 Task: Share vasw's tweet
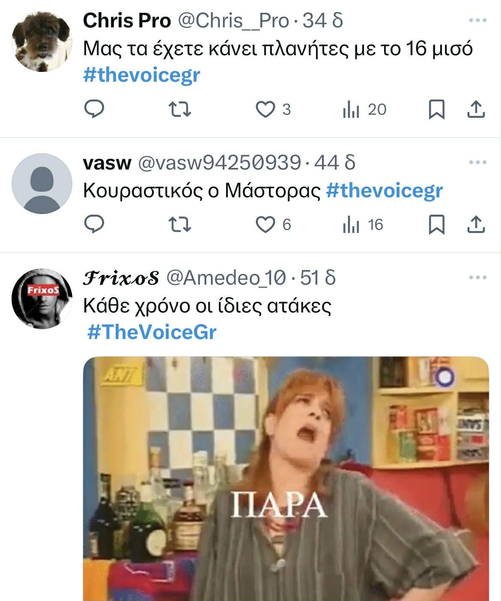click(x=476, y=224)
